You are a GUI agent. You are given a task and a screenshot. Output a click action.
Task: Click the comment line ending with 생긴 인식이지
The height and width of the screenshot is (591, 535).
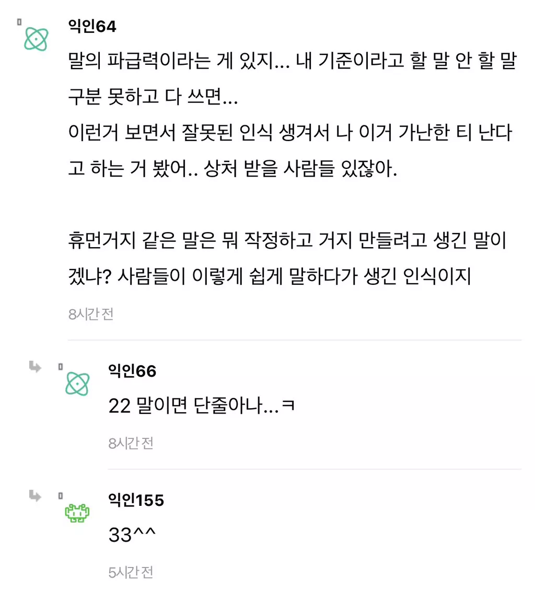pyautogui.click(x=270, y=277)
